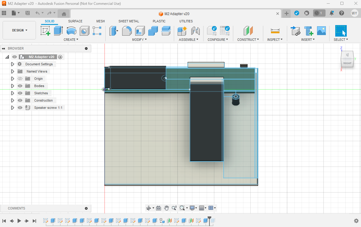The height and width of the screenshot is (227, 361).
Task: Toggle visibility of the Origin folder
Action: click(x=20, y=79)
